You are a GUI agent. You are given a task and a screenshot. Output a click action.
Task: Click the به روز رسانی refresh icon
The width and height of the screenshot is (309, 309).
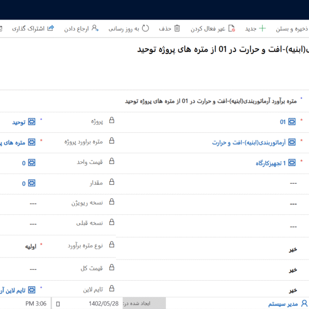(x=146, y=28)
